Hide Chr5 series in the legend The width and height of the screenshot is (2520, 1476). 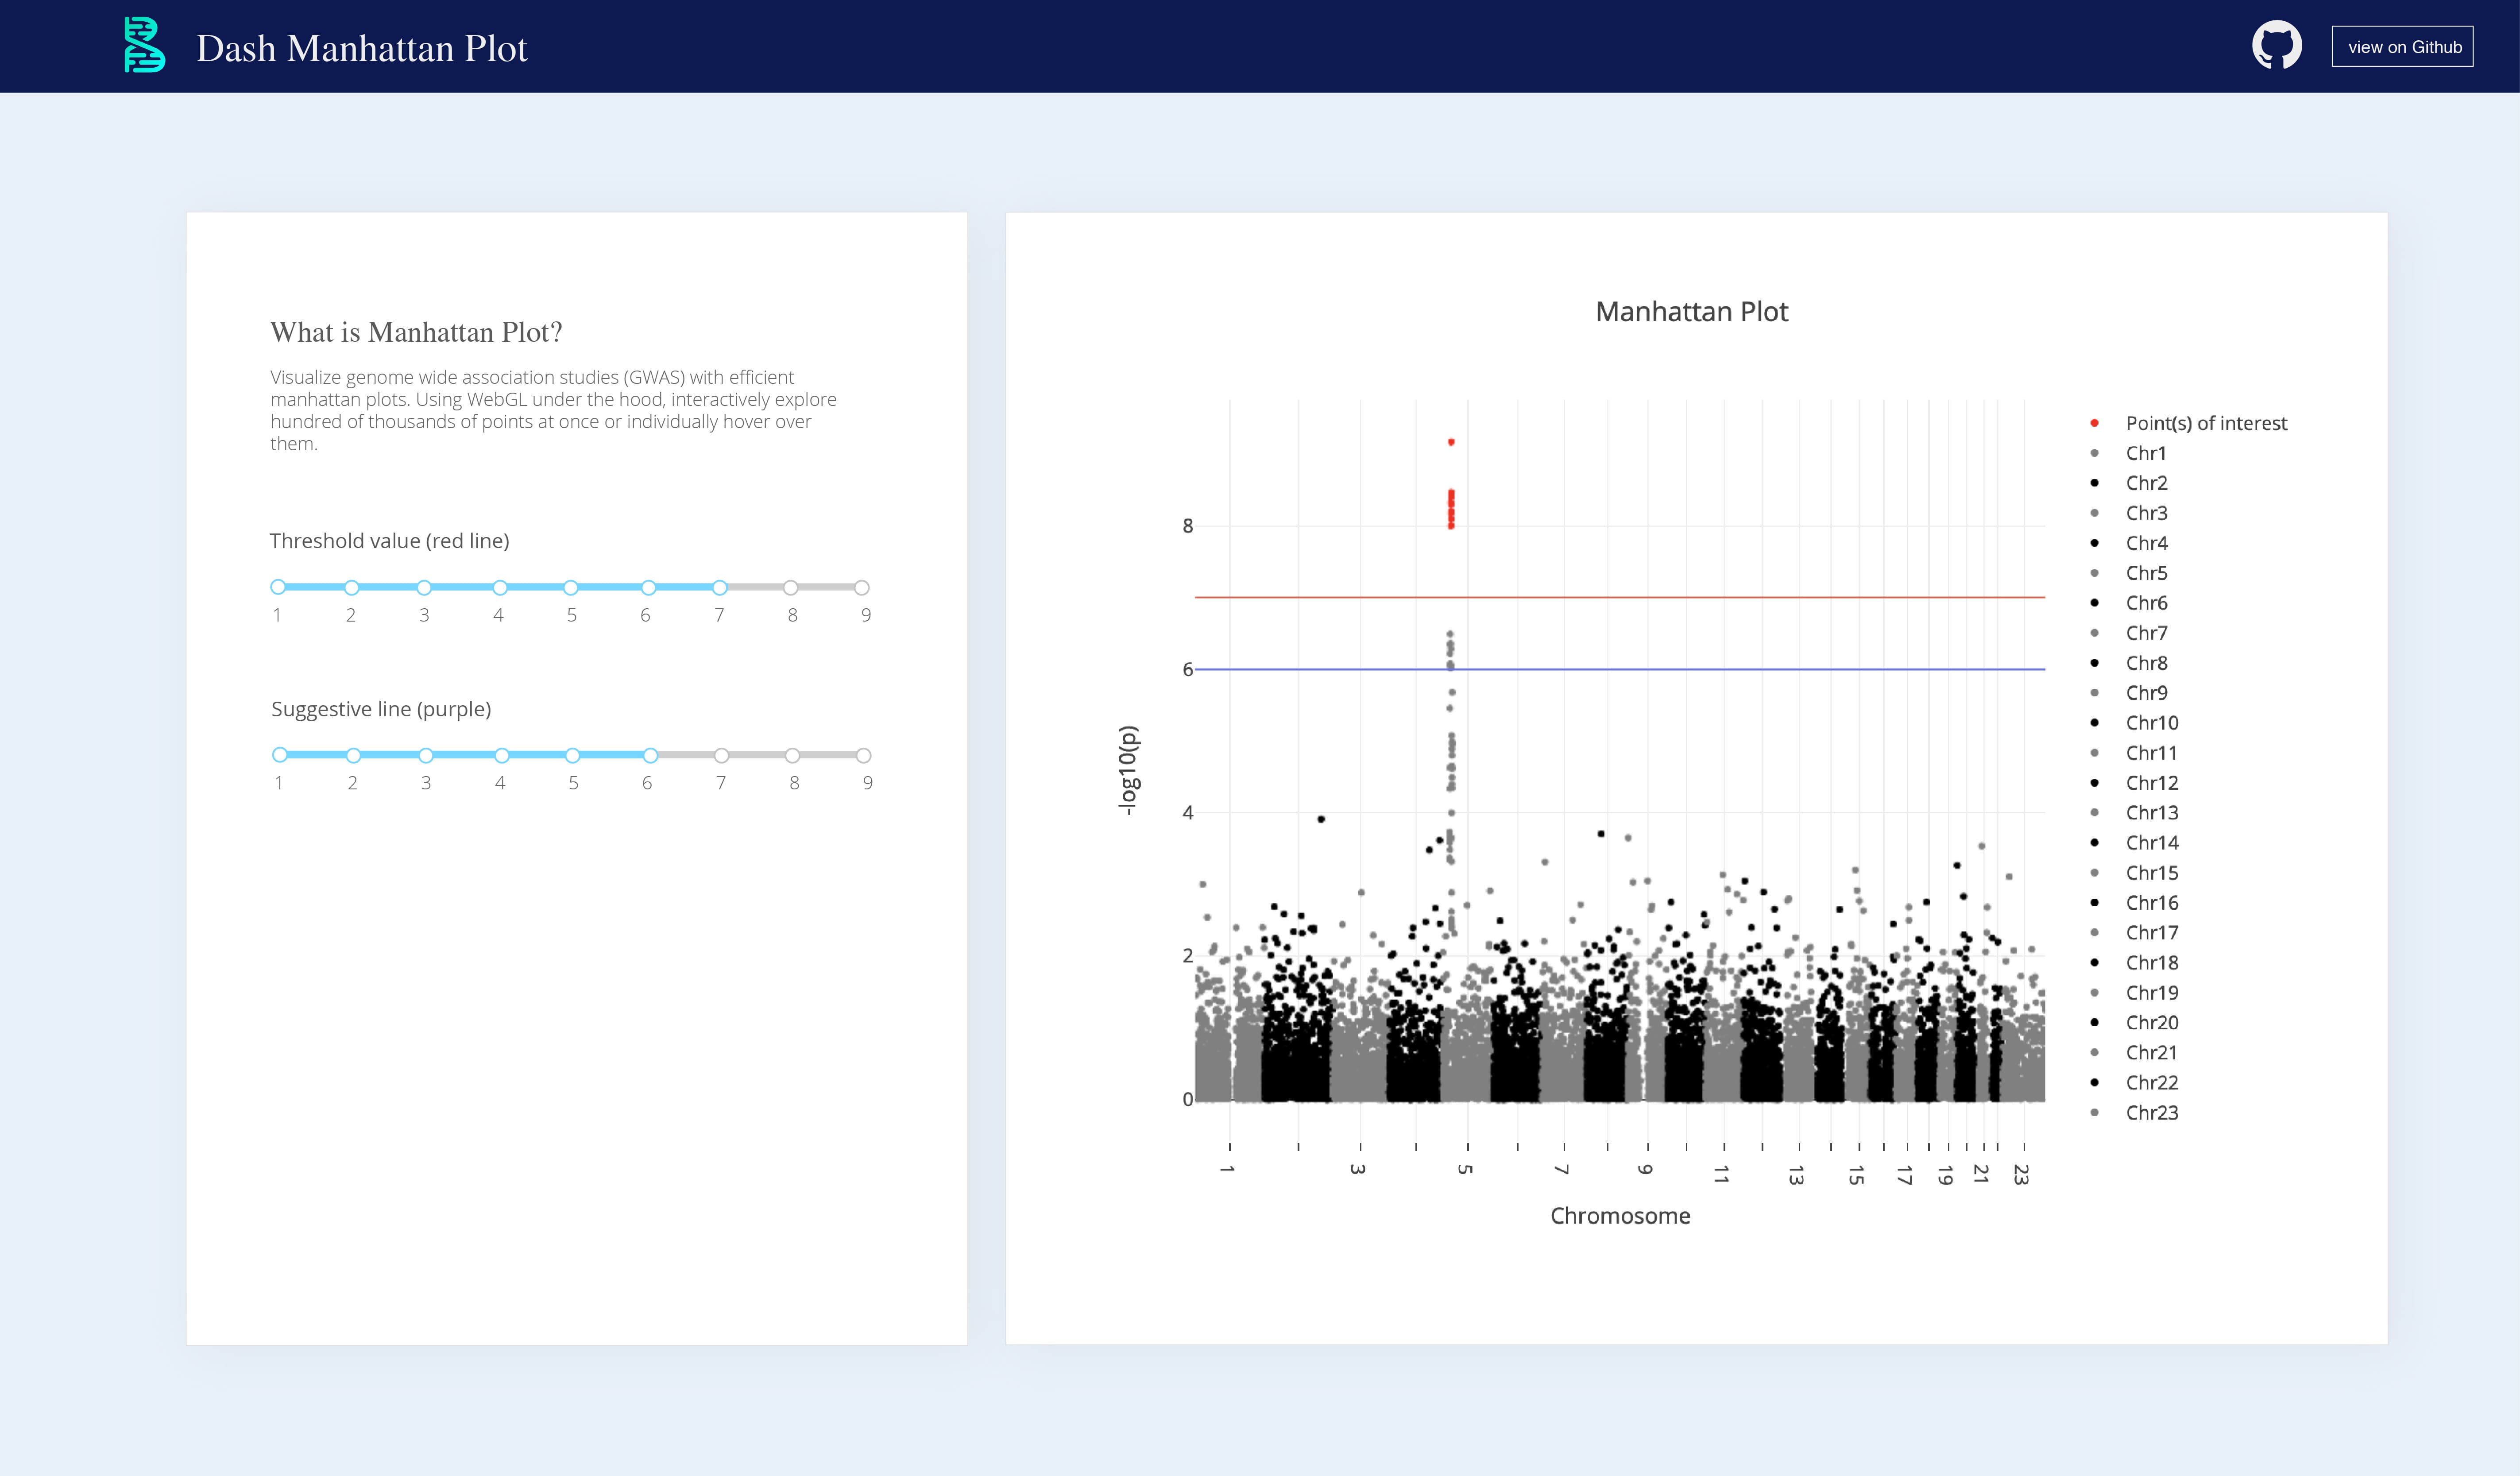pyautogui.click(x=2146, y=572)
